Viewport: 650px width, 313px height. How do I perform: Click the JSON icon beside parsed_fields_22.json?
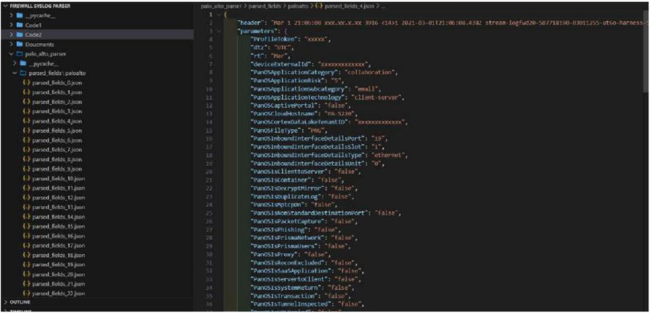coord(26,294)
